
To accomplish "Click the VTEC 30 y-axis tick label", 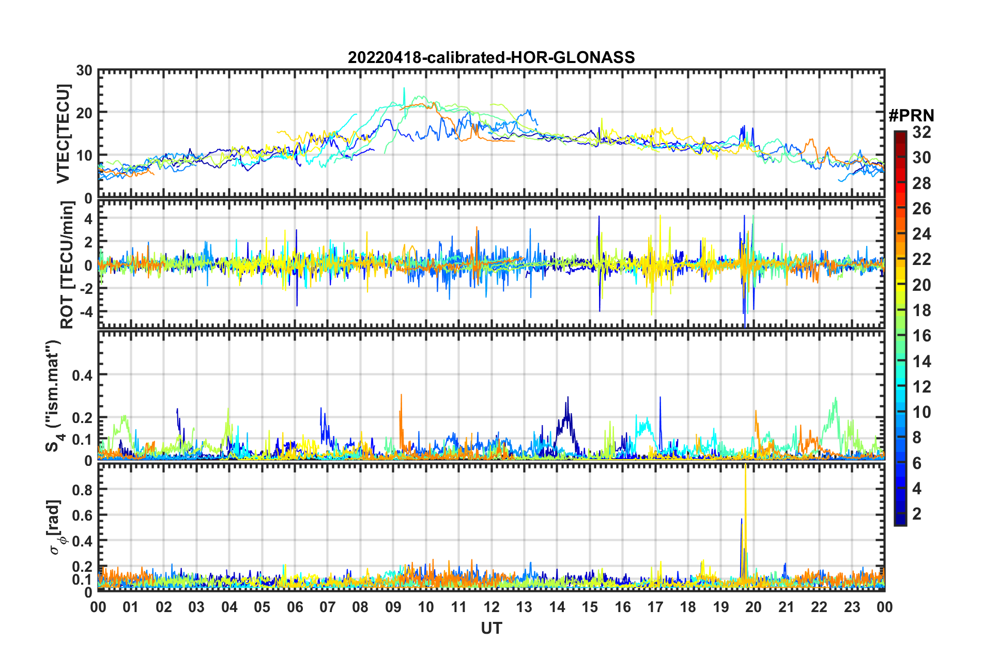I will [84, 71].
